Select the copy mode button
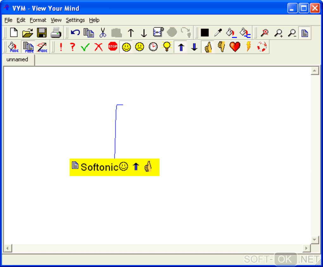 pyautogui.click(x=28, y=47)
